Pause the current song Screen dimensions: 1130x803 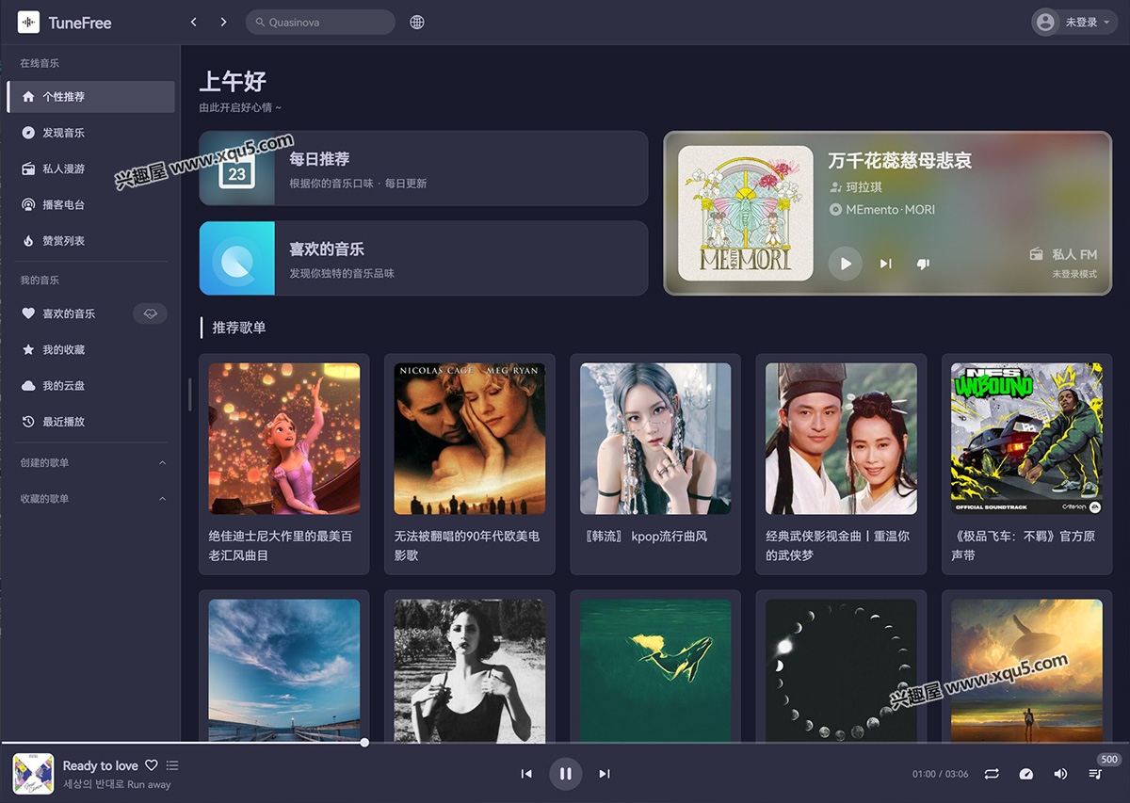[565, 774]
